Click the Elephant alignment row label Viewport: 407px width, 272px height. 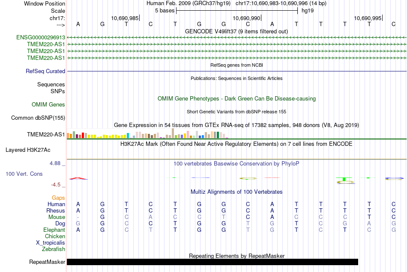coord(54,230)
